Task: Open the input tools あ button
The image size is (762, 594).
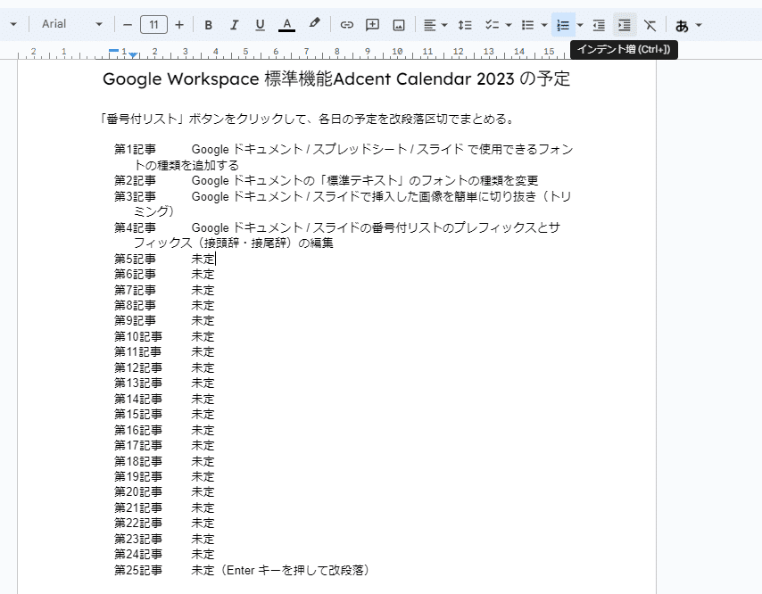Action: 682,25
